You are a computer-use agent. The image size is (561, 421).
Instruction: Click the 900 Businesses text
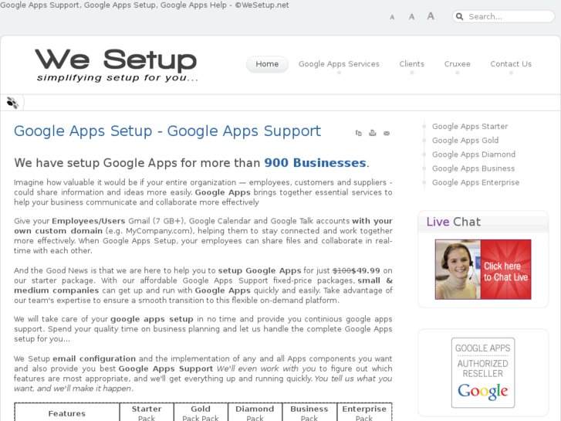(315, 163)
